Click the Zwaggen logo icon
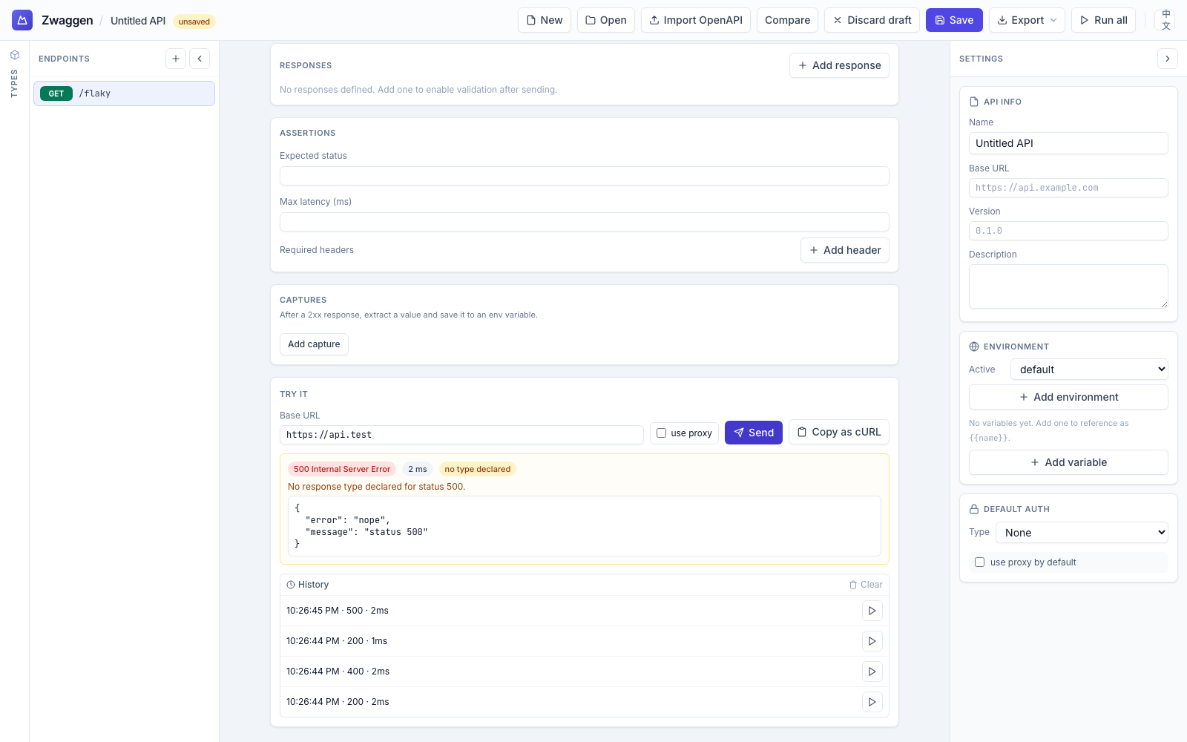The width and height of the screenshot is (1187, 742). [x=22, y=20]
